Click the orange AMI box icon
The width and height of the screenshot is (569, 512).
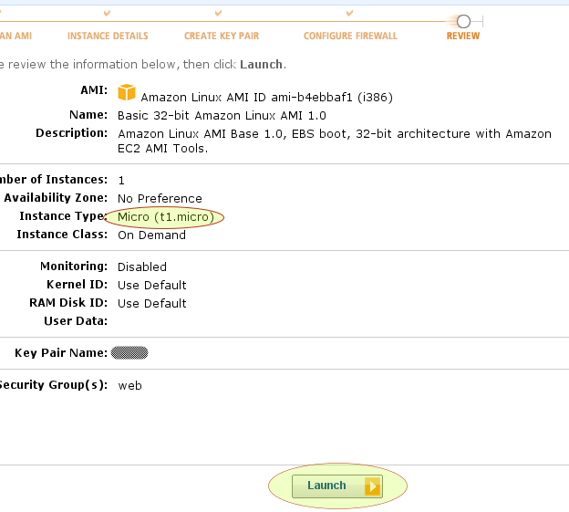pyautogui.click(x=127, y=92)
